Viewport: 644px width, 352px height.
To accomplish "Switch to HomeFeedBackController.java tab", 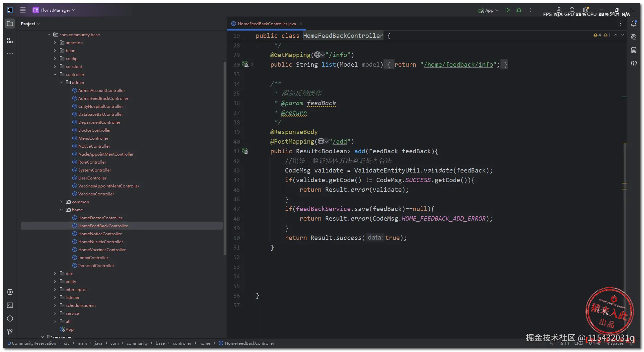I will point(267,24).
